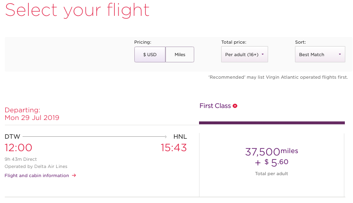Click the red play icon beside First Class
The width and height of the screenshot is (353, 203).
[235, 106]
